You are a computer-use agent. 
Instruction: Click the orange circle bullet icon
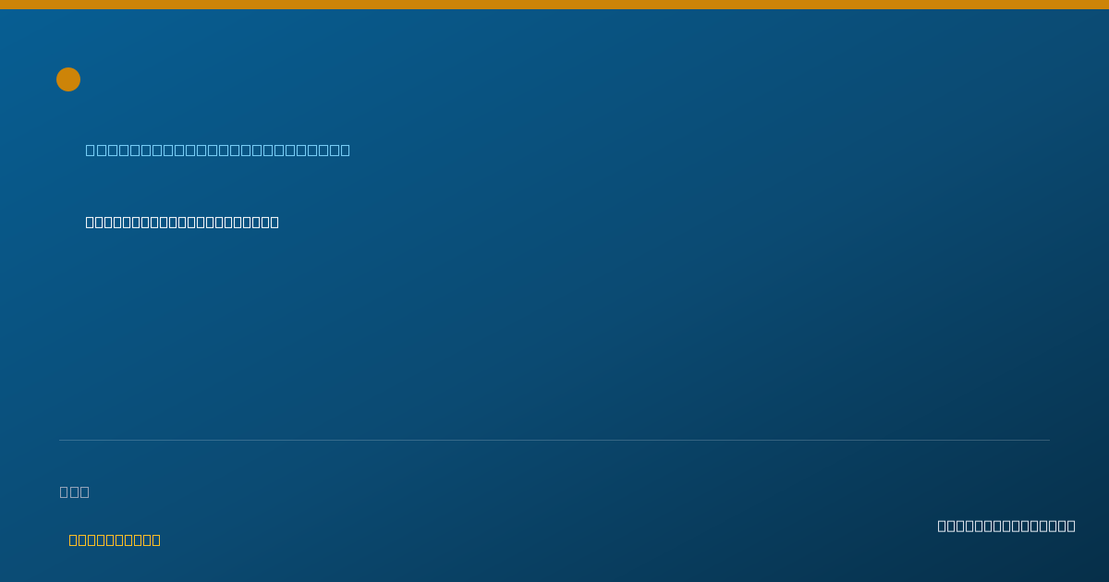68,79
